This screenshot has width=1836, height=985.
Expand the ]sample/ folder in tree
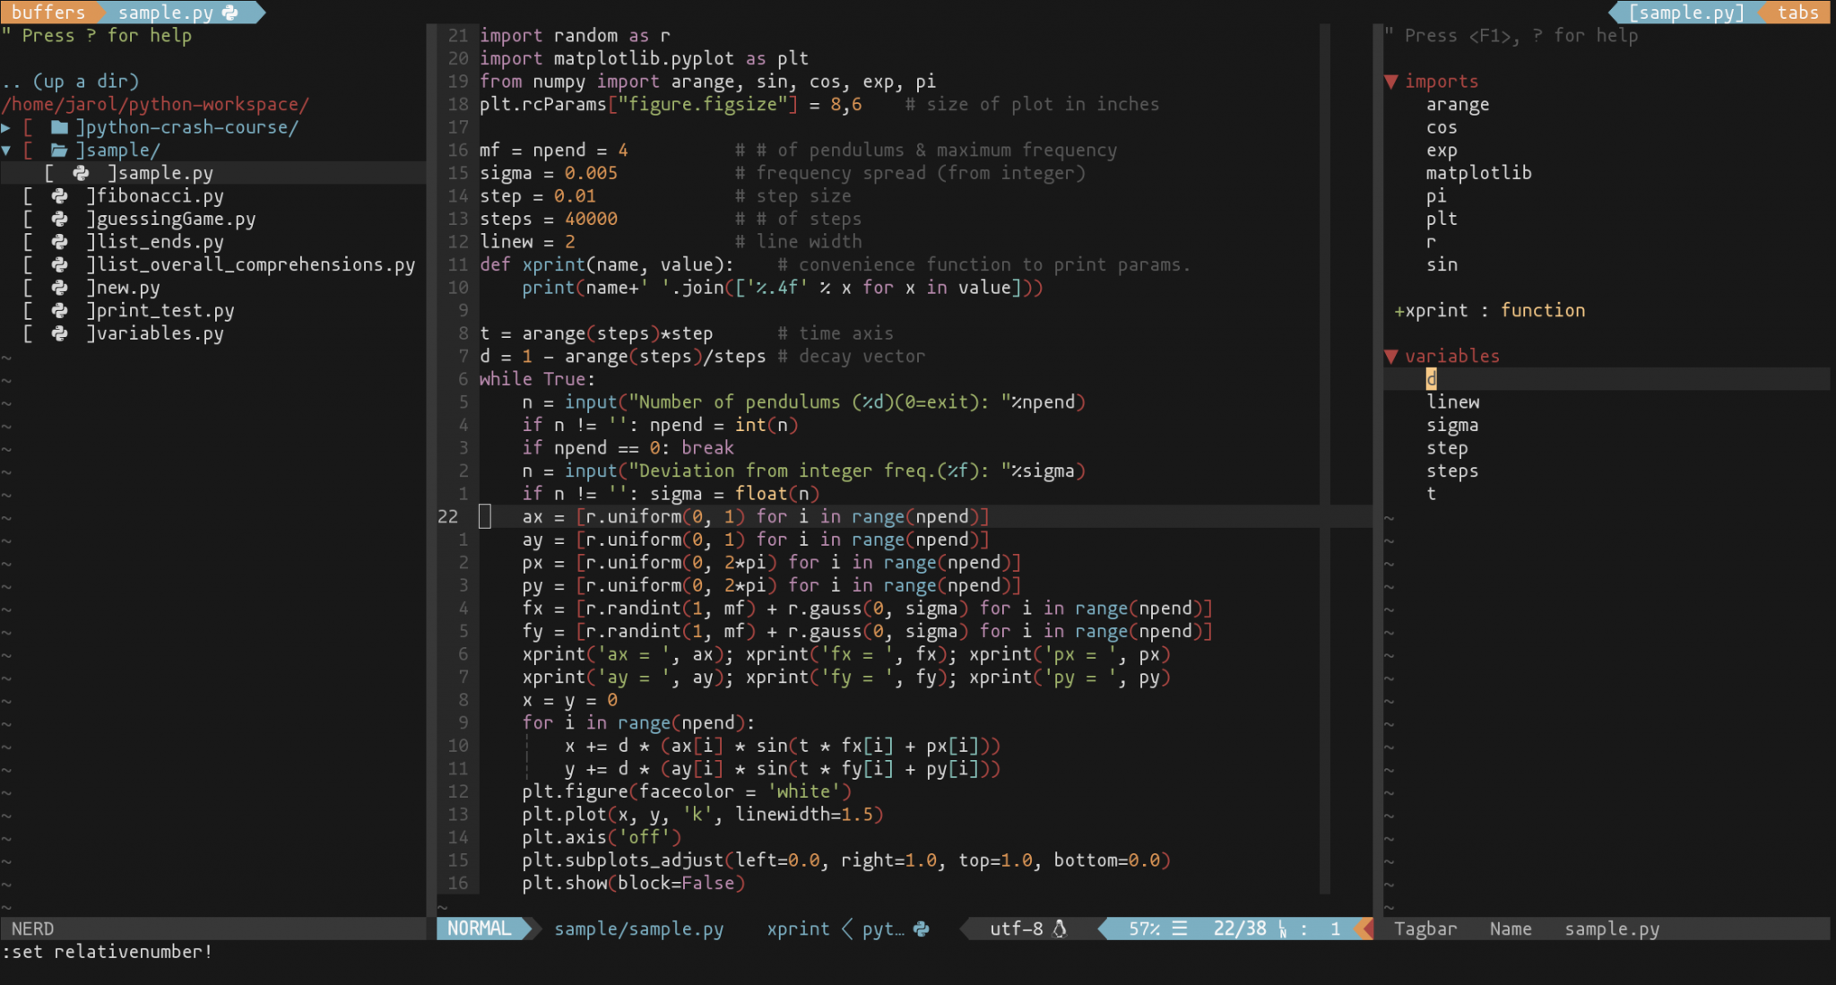pyautogui.click(x=117, y=150)
